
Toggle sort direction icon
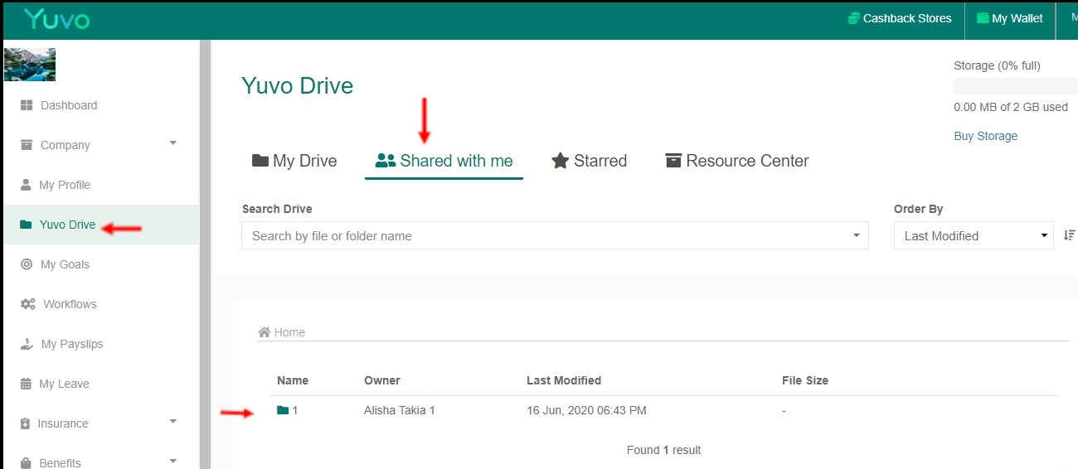pos(1070,235)
